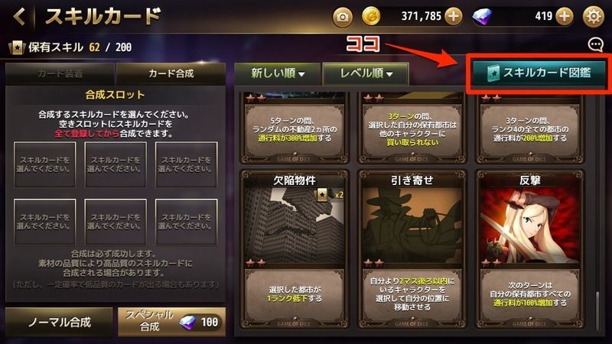This screenshot has width=612, height=344.
Task: Add gems with the plus button beside 419
Action: pos(564,17)
